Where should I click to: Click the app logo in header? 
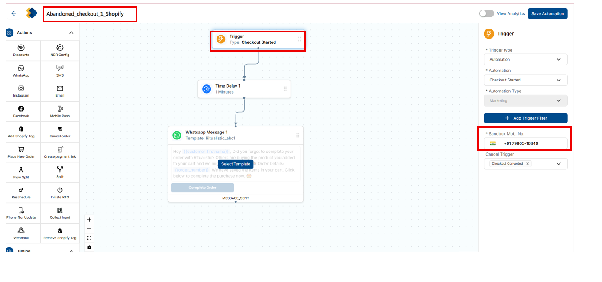click(x=31, y=13)
